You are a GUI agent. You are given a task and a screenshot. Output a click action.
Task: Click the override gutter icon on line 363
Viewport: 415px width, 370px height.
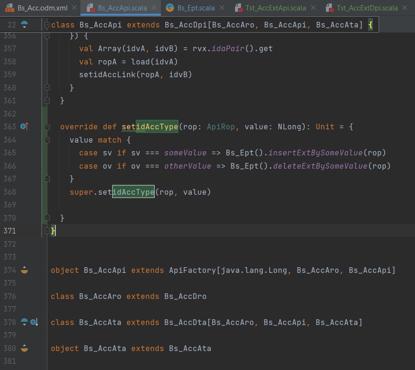25,126
